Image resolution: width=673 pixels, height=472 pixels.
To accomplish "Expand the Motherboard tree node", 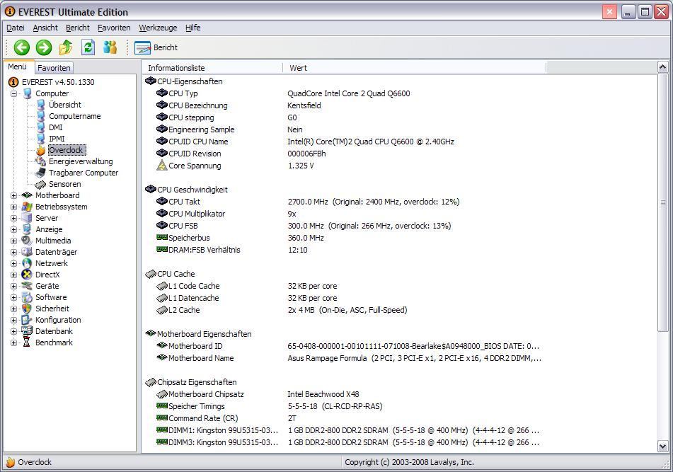I will (x=13, y=195).
